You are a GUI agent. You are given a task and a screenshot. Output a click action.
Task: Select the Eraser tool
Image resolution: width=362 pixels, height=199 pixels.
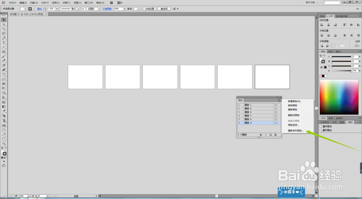tap(4, 70)
